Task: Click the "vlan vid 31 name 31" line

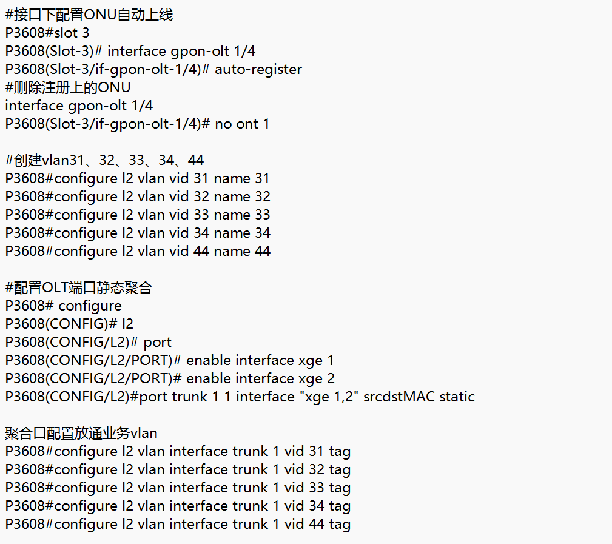Action: 137,178
